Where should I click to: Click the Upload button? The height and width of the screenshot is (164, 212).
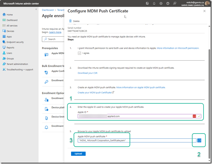point(78,153)
